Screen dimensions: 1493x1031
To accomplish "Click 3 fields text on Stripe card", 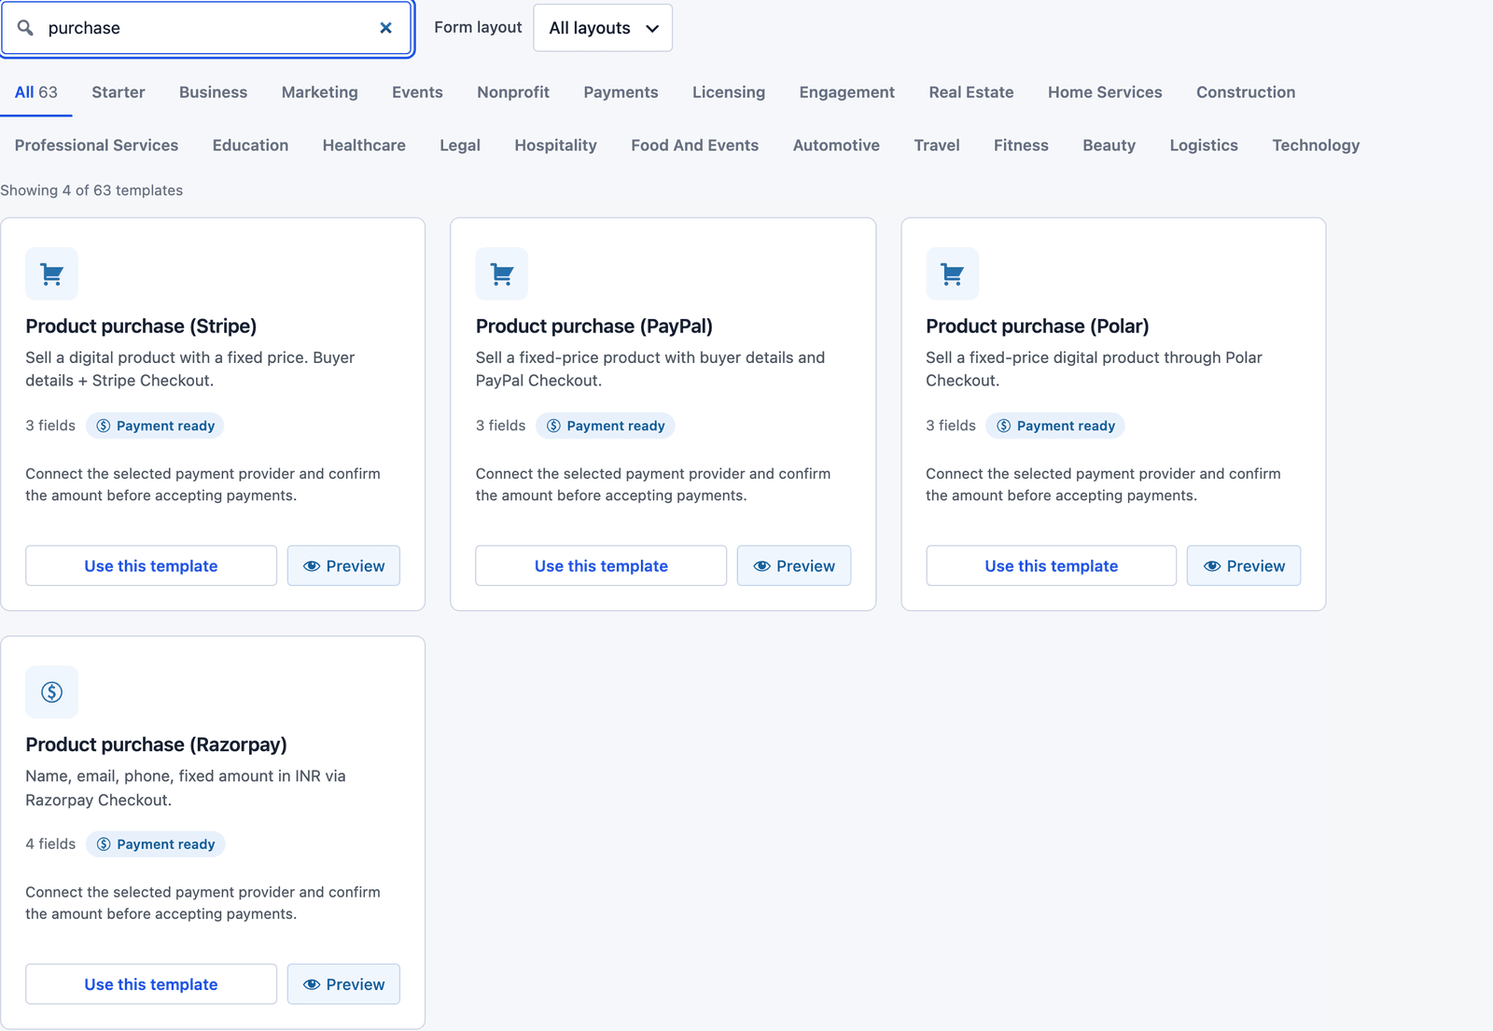I will pos(50,425).
